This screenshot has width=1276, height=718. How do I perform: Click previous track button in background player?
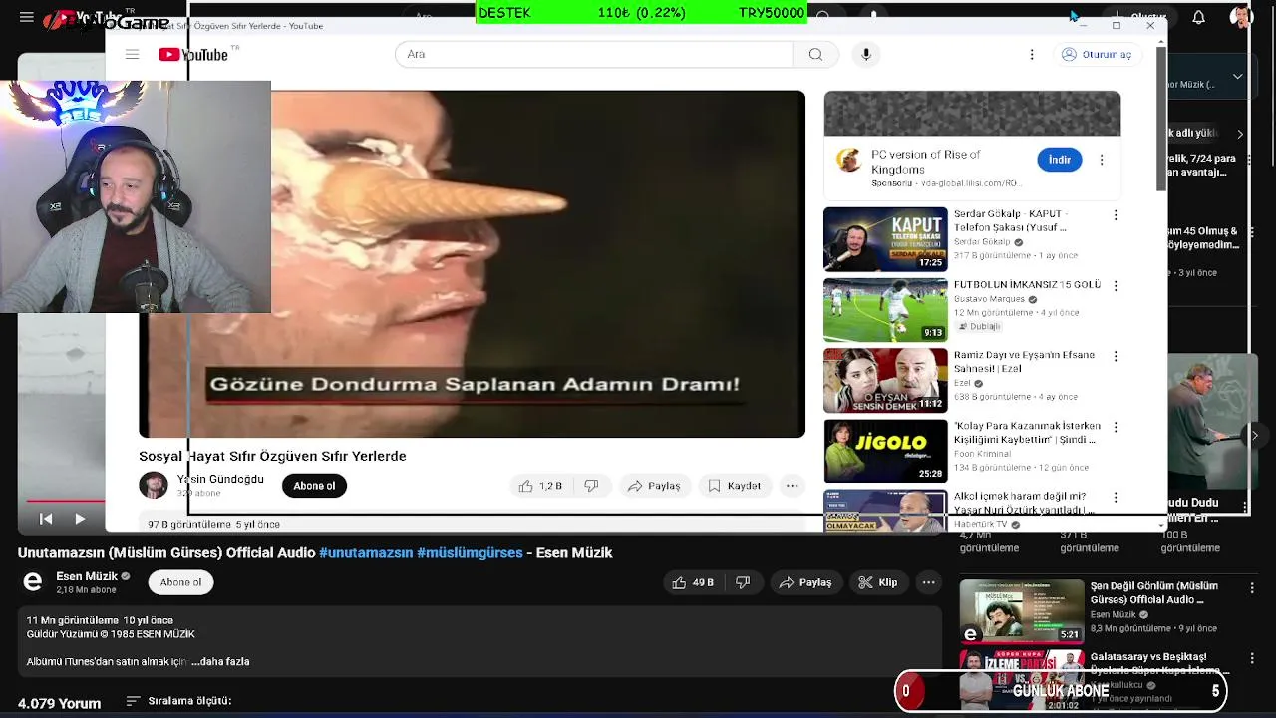pos(46,519)
